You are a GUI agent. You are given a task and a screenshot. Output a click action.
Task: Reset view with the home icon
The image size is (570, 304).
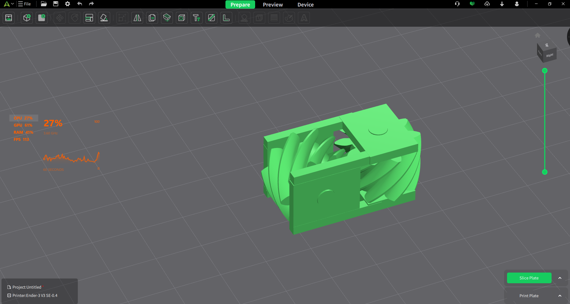[x=538, y=36]
